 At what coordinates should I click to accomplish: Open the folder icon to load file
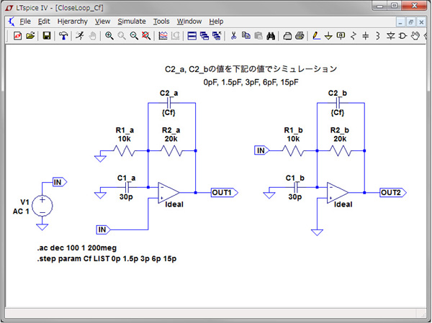click(x=30, y=35)
